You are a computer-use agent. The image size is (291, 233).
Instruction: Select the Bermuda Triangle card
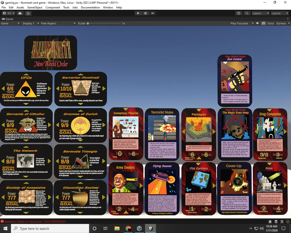pyautogui.click(x=80, y=162)
